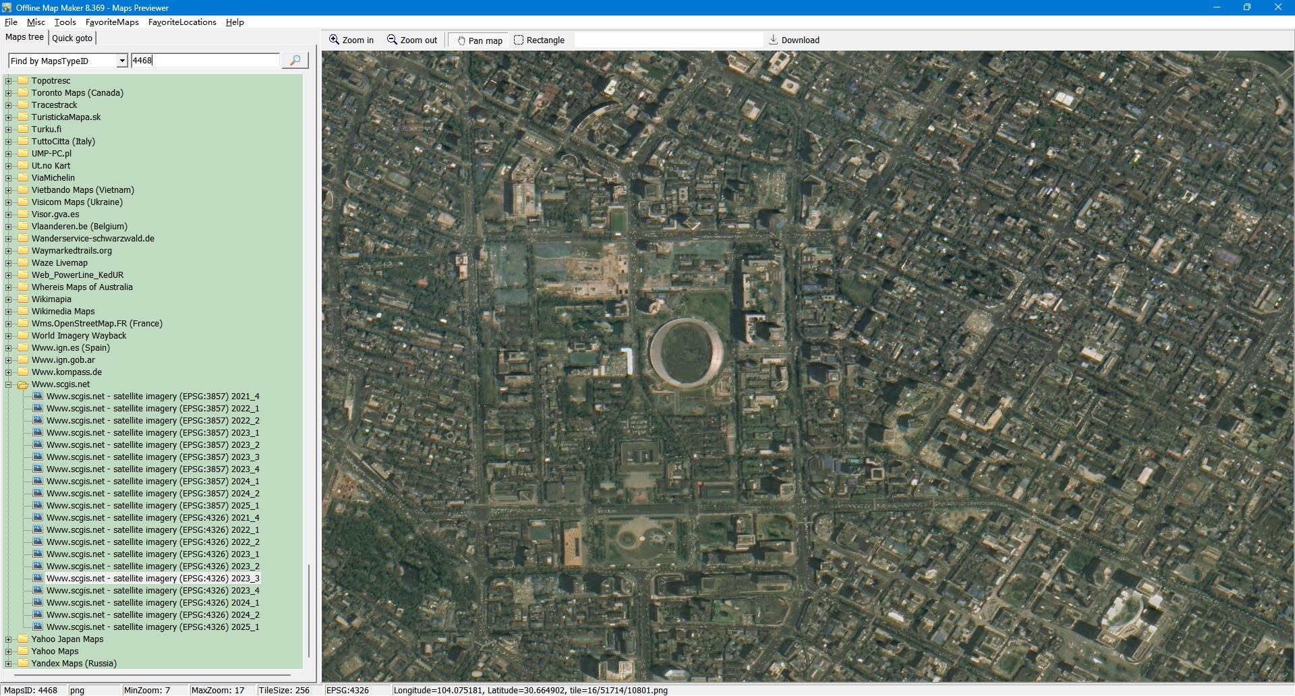This screenshot has height=696, width=1295.
Task: Open the Find by MapsTypeID dropdown
Action: pos(122,61)
